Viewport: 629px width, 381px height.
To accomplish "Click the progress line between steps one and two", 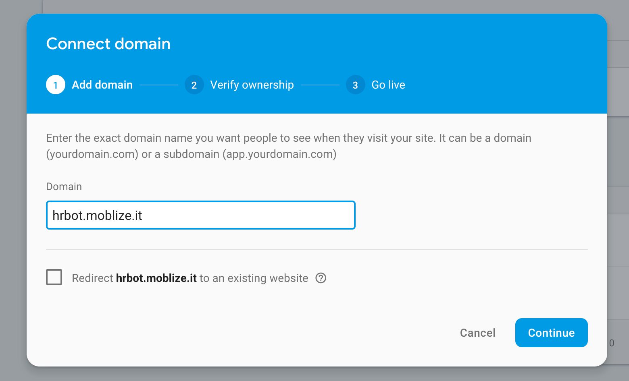I will pyautogui.click(x=159, y=85).
